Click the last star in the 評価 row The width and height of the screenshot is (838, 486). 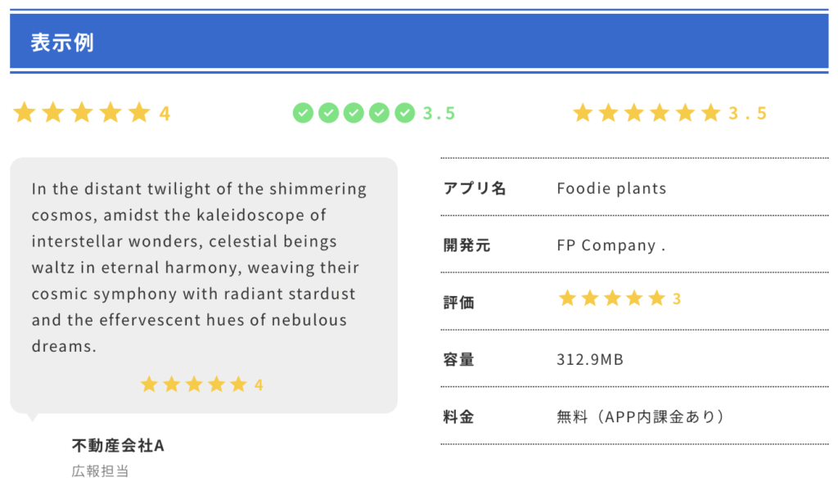(657, 298)
